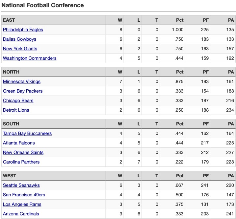
Task: Visit the Atlanta Falcons team page
Action: tap(19, 143)
